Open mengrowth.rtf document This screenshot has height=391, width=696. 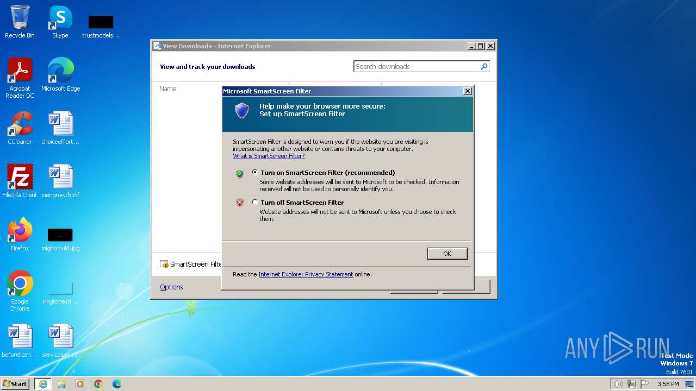point(60,181)
